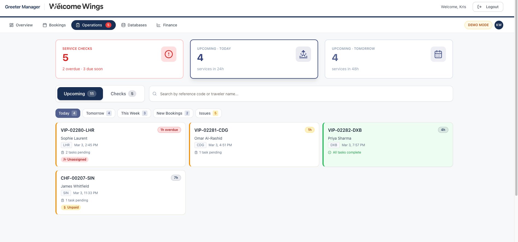
Task: Click the KW user avatar
Action: coord(499,25)
